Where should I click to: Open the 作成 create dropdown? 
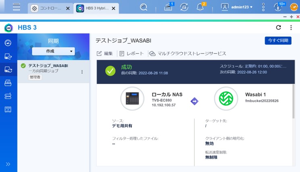(x=53, y=51)
